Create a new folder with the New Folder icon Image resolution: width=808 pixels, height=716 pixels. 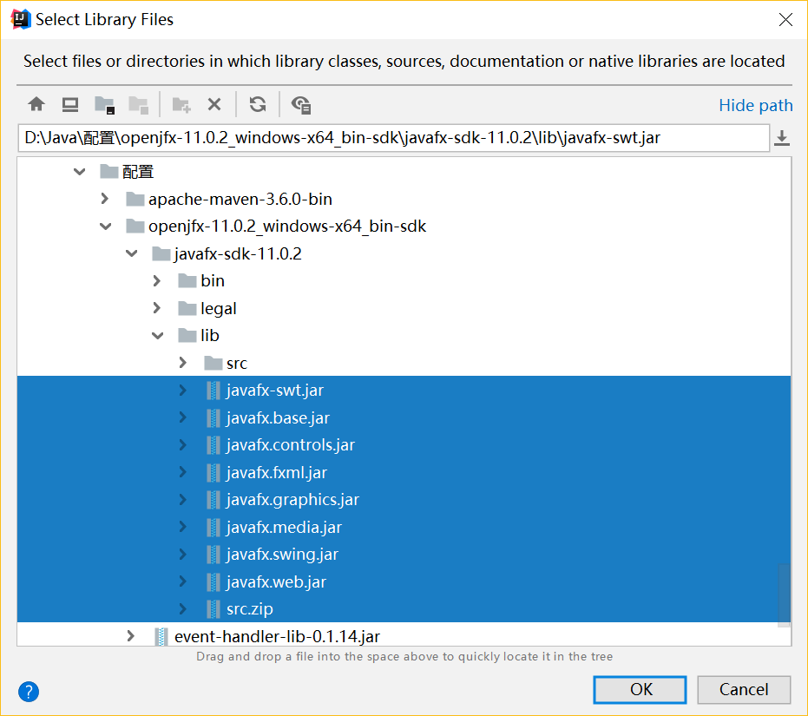coord(181,104)
